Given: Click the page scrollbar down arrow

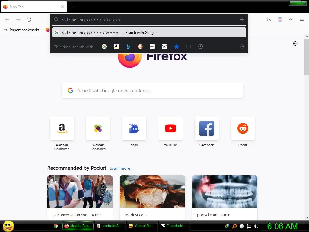Looking at the screenshot, I should click(x=307, y=218).
